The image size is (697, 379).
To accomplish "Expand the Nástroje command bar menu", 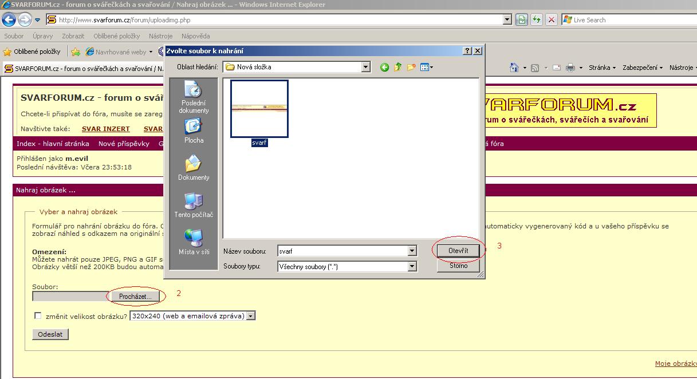I will click(683, 68).
